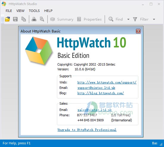Click Upgrade to HttpWatch Professional link
164x147 pixels.
point(87,130)
